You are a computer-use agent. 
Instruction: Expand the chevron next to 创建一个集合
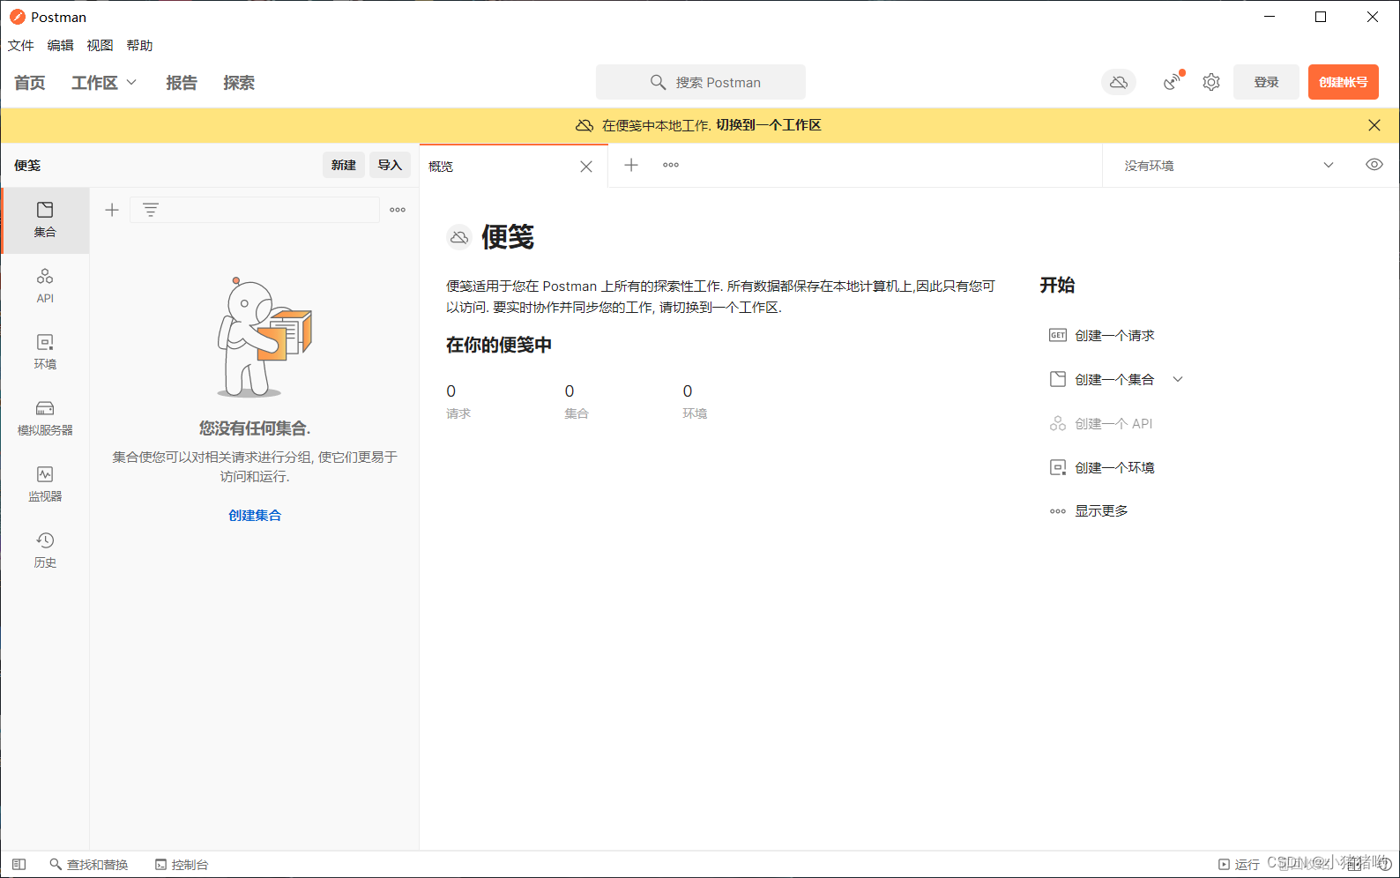1178,379
